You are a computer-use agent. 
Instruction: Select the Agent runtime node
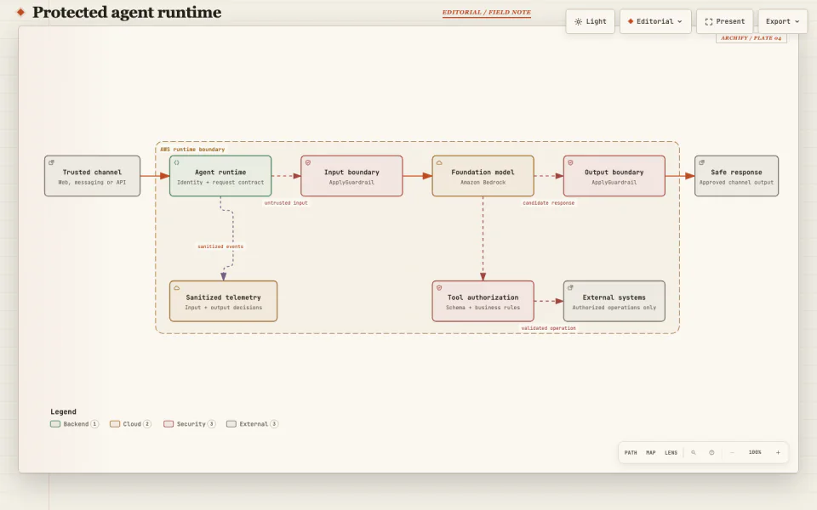coord(220,176)
